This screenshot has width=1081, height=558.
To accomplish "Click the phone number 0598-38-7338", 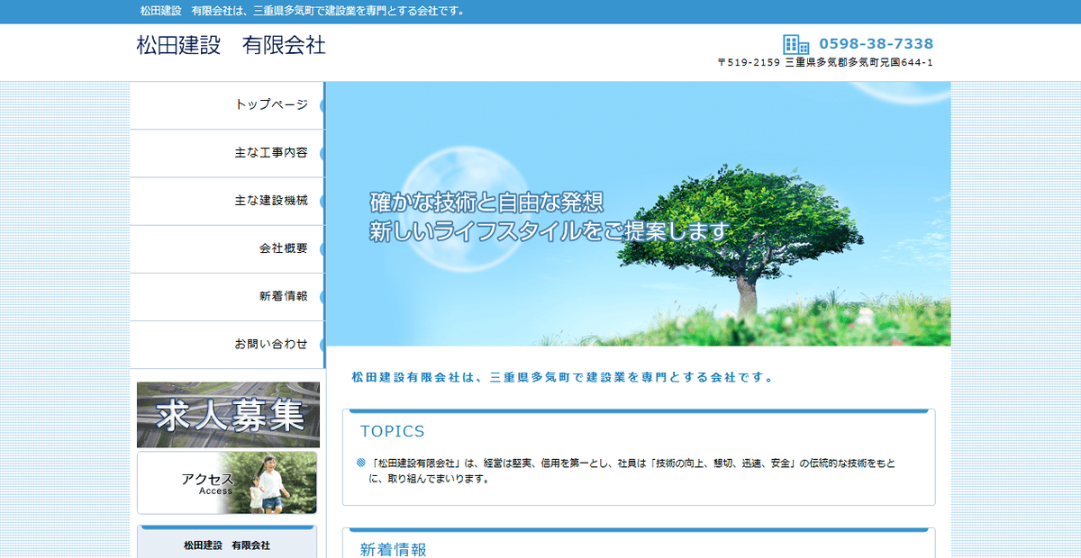I will coord(874,41).
